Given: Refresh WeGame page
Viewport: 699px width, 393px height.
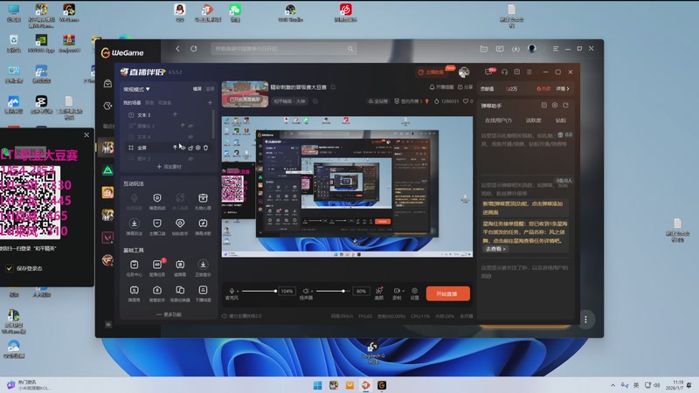Looking at the screenshot, I should pyautogui.click(x=193, y=49).
